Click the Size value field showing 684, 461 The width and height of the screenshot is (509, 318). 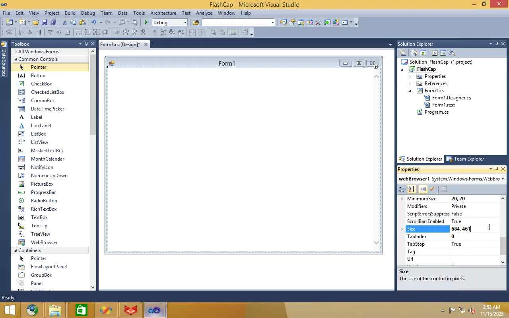pos(474,229)
